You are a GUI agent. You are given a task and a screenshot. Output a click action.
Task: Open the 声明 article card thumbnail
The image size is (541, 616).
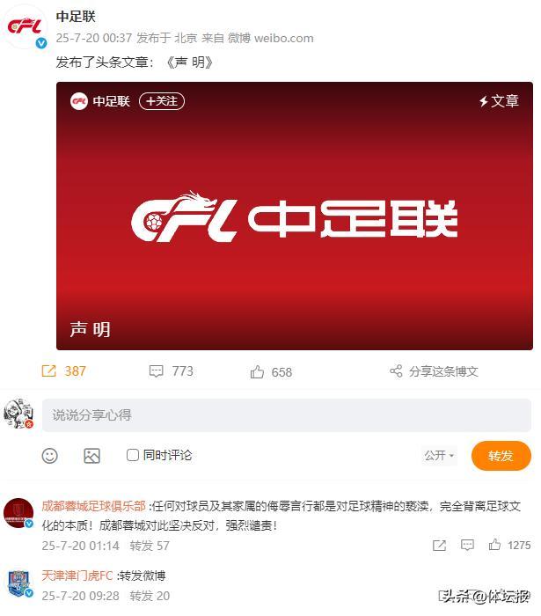(295, 216)
